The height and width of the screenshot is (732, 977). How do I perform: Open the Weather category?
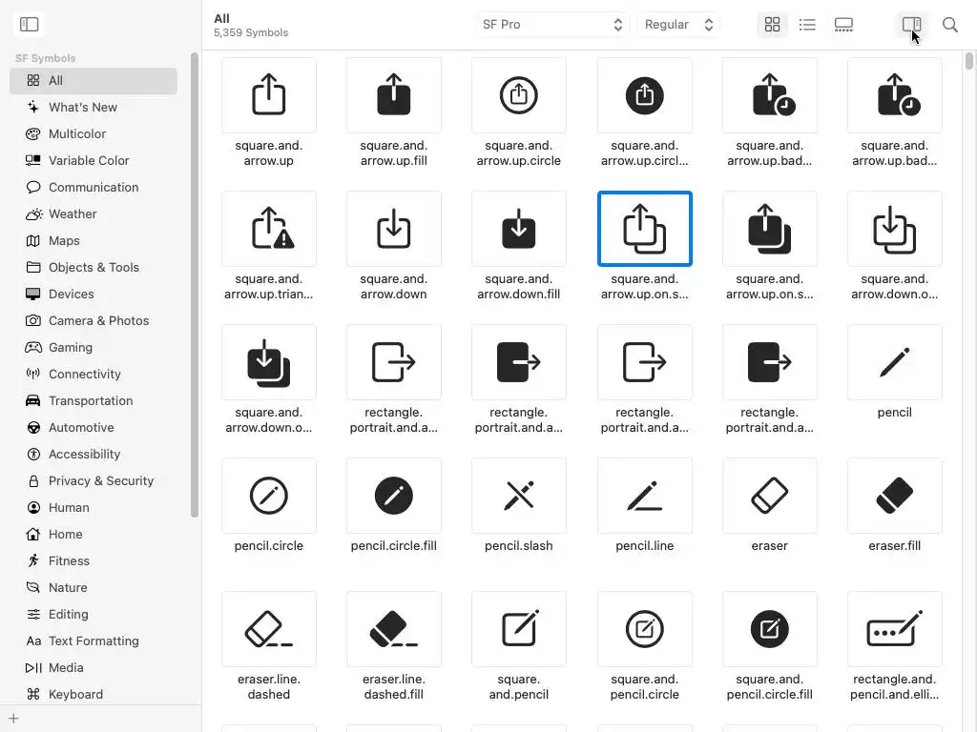tap(94, 214)
